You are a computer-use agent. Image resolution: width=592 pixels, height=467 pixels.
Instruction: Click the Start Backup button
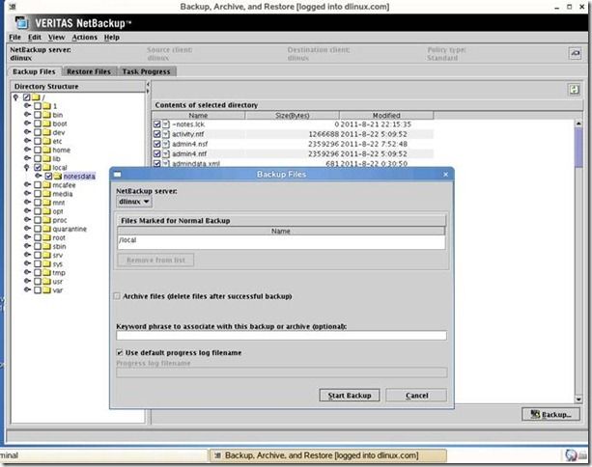tap(350, 396)
